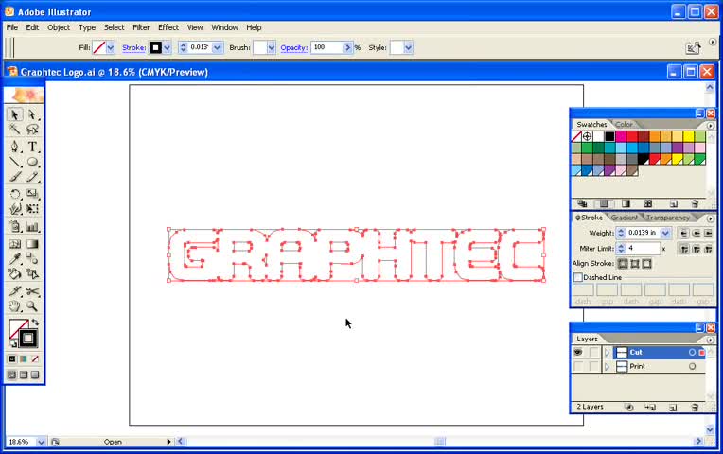
Task: Set Align Stroke to Outside
Action: pos(647,264)
